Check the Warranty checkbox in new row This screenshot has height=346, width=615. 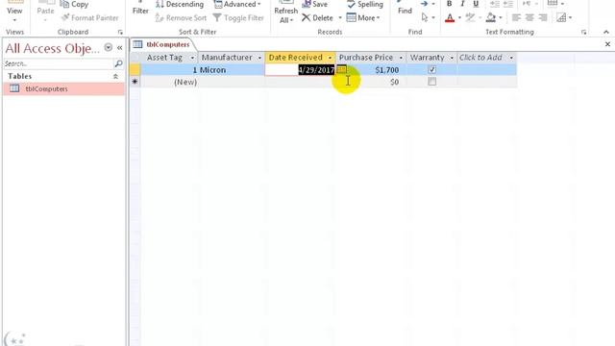coord(431,82)
